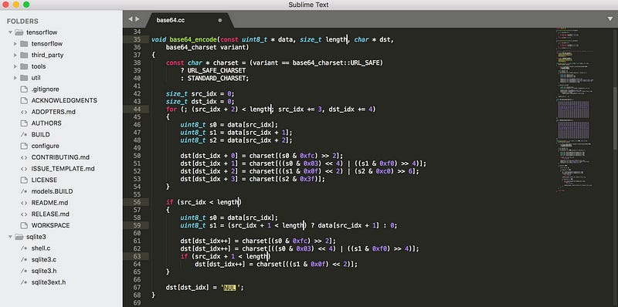Open the AUTHORS file
The width and height of the screenshot is (618, 307).
(x=46, y=123)
